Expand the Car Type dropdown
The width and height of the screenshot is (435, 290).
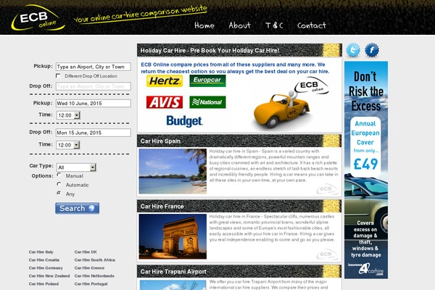(76, 167)
